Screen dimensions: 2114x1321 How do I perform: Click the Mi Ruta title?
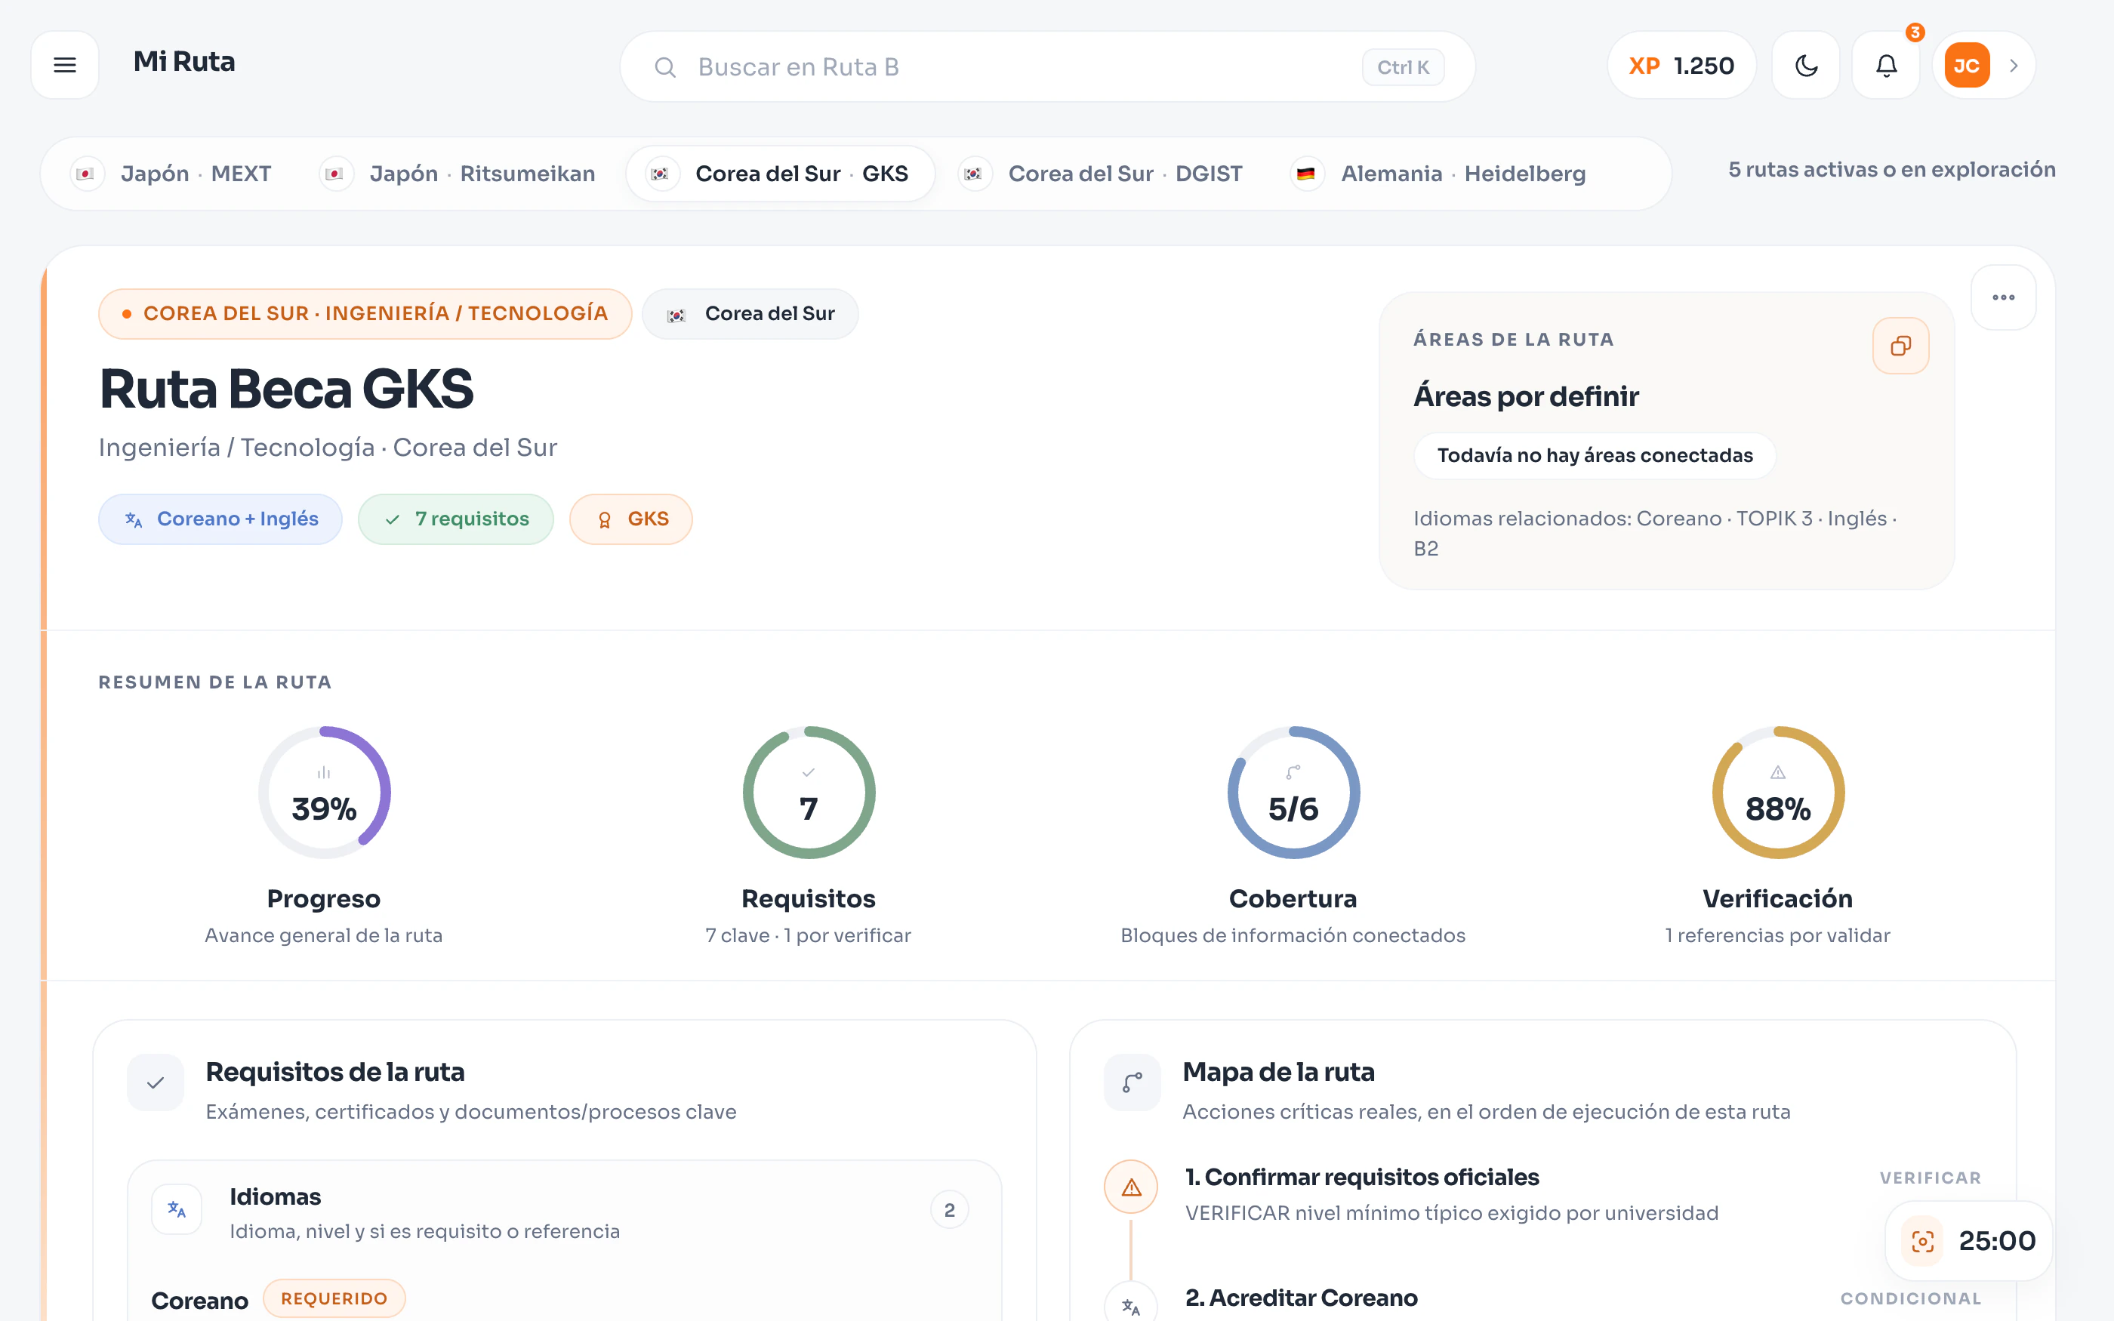tap(184, 62)
